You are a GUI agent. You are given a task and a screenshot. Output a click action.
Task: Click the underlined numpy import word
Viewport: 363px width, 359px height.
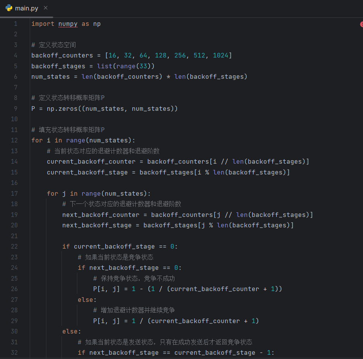pos(68,24)
